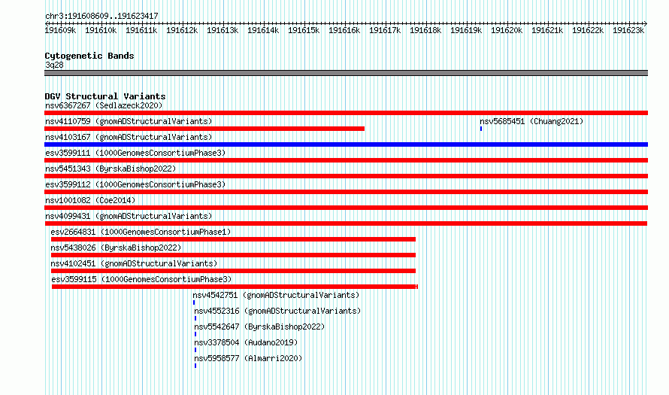Click the red bar under nsv5451343

[x=346, y=176]
